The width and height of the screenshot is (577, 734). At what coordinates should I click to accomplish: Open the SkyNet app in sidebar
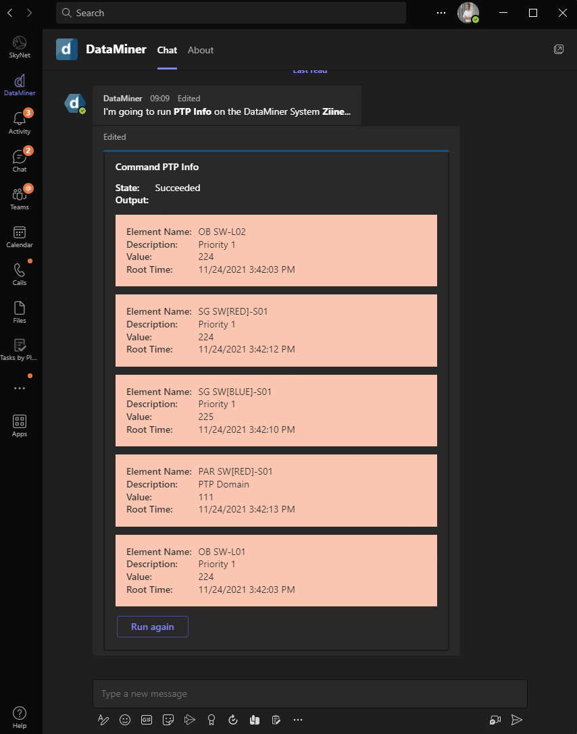click(20, 47)
